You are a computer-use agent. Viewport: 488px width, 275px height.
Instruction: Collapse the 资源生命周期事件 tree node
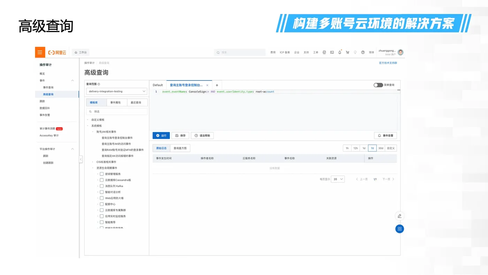[93, 168]
